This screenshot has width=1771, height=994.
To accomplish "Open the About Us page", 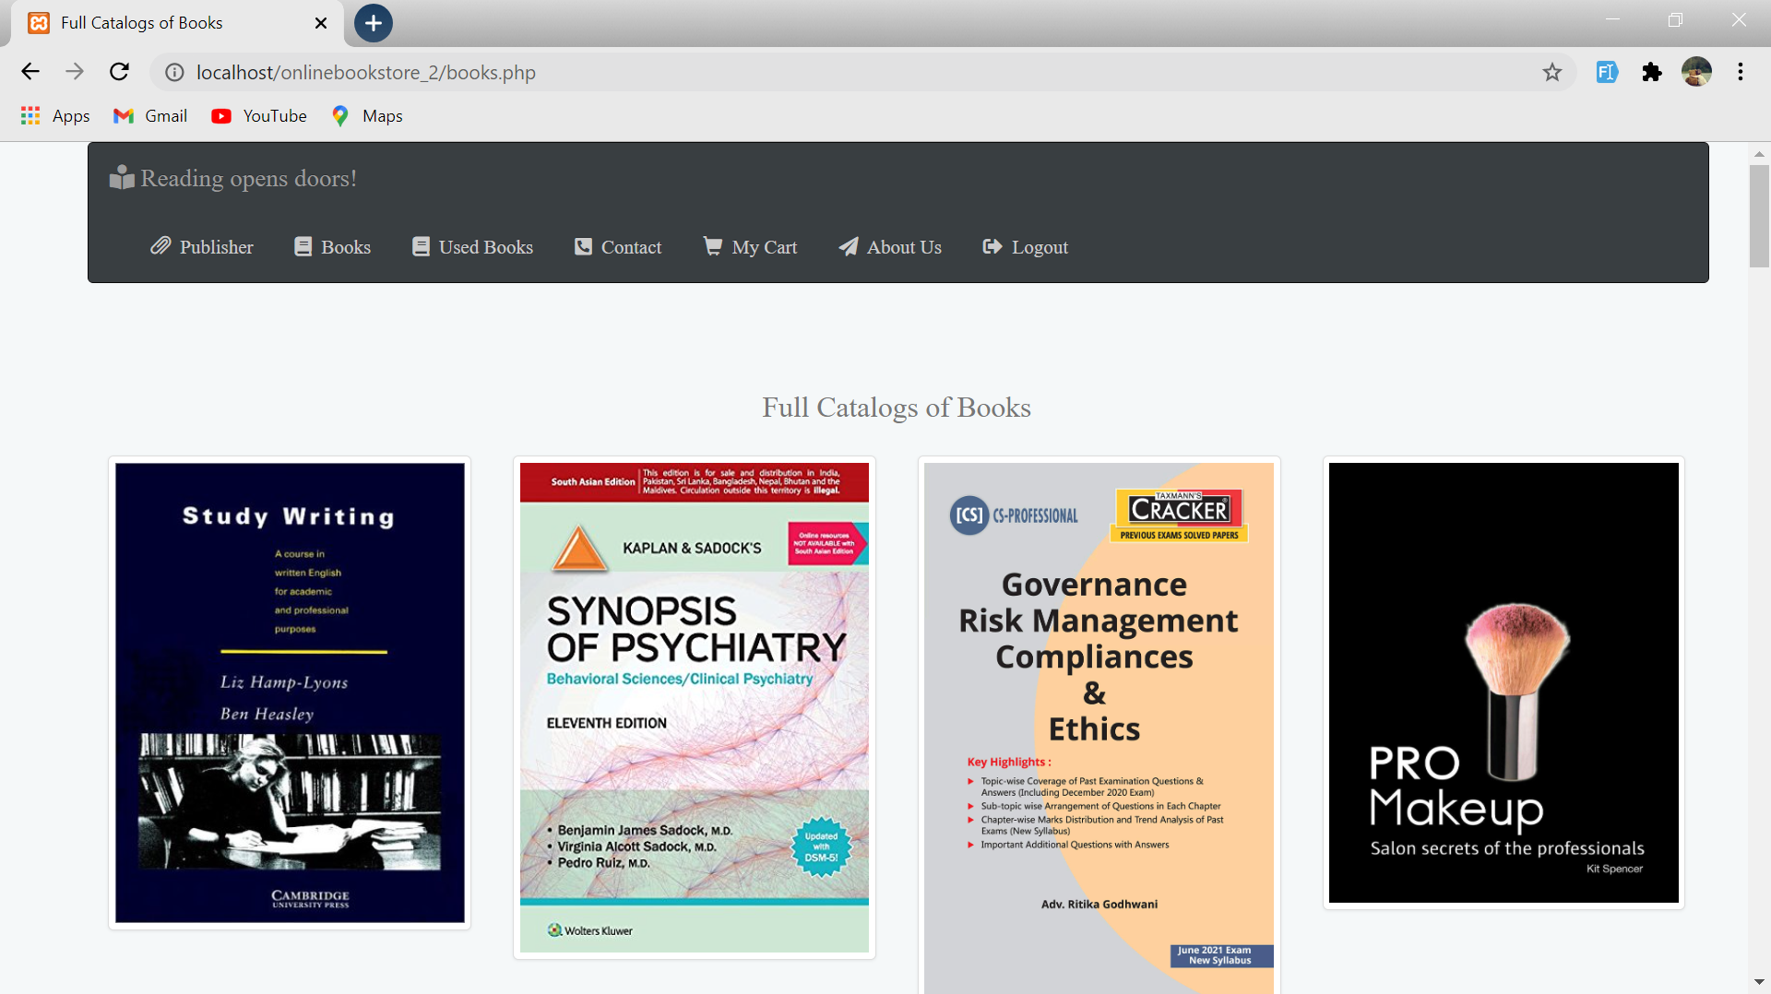I will (x=890, y=247).
